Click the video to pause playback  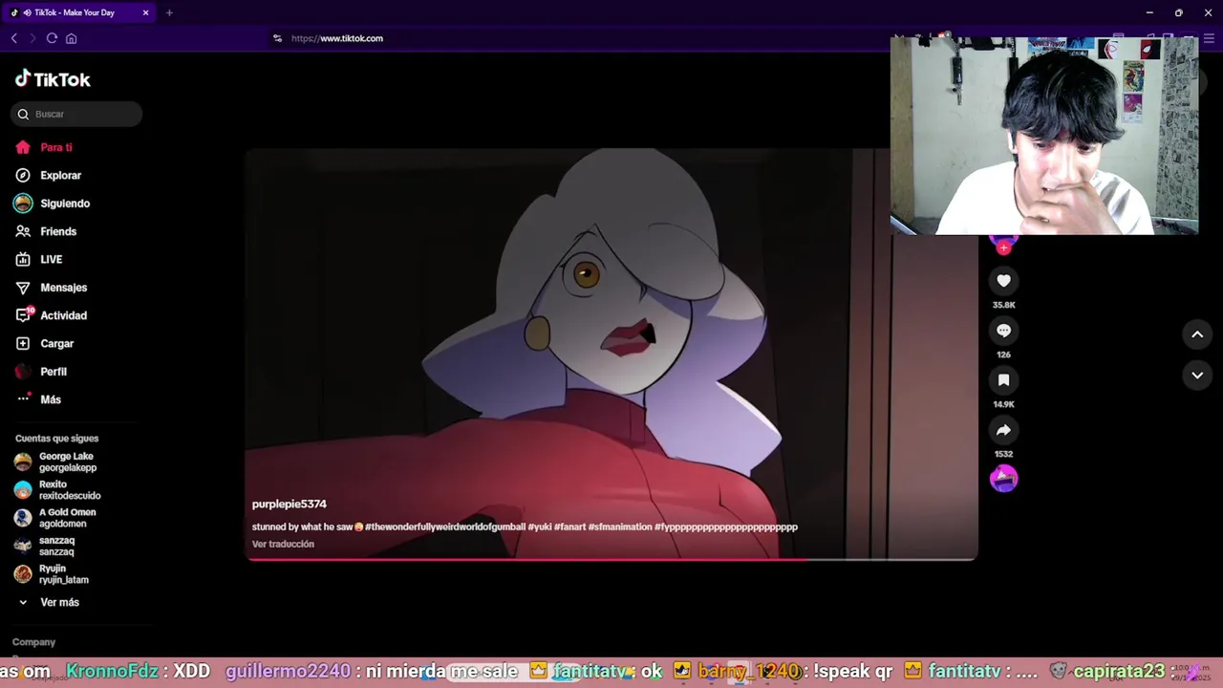(x=611, y=354)
